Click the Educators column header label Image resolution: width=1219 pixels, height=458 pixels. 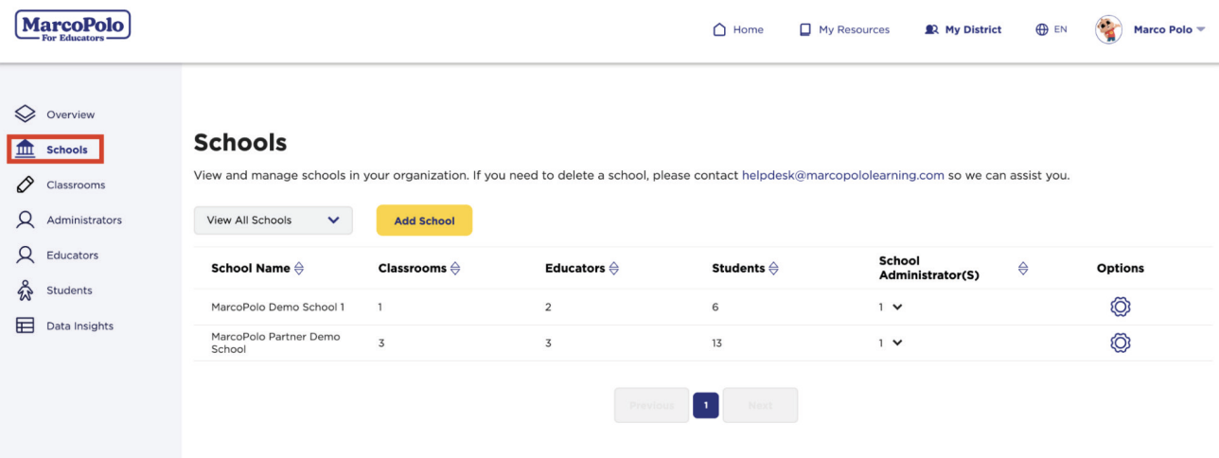pos(574,269)
